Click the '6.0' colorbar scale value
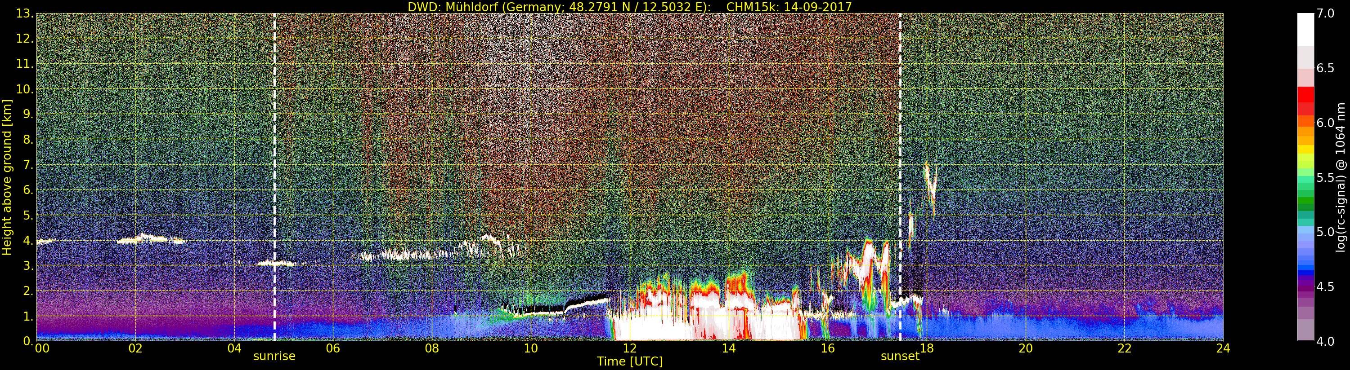Viewport: 1350px width, 370px height. point(1325,123)
